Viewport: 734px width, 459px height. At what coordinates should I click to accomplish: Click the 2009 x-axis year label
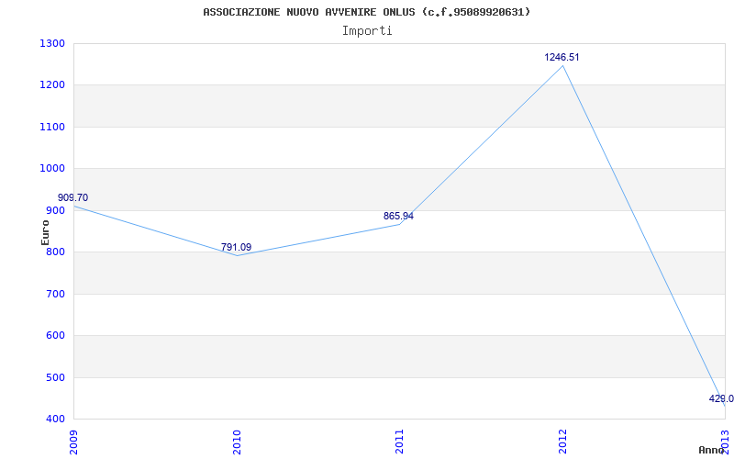pyautogui.click(x=73, y=442)
